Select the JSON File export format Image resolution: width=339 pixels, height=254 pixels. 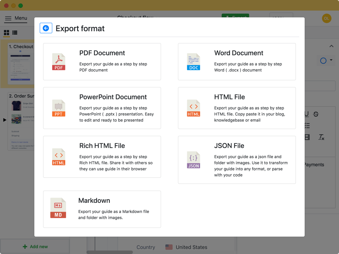[237, 160]
